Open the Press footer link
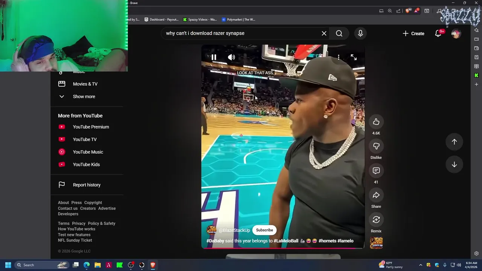This screenshot has width=482, height=271. pos(76,202)
